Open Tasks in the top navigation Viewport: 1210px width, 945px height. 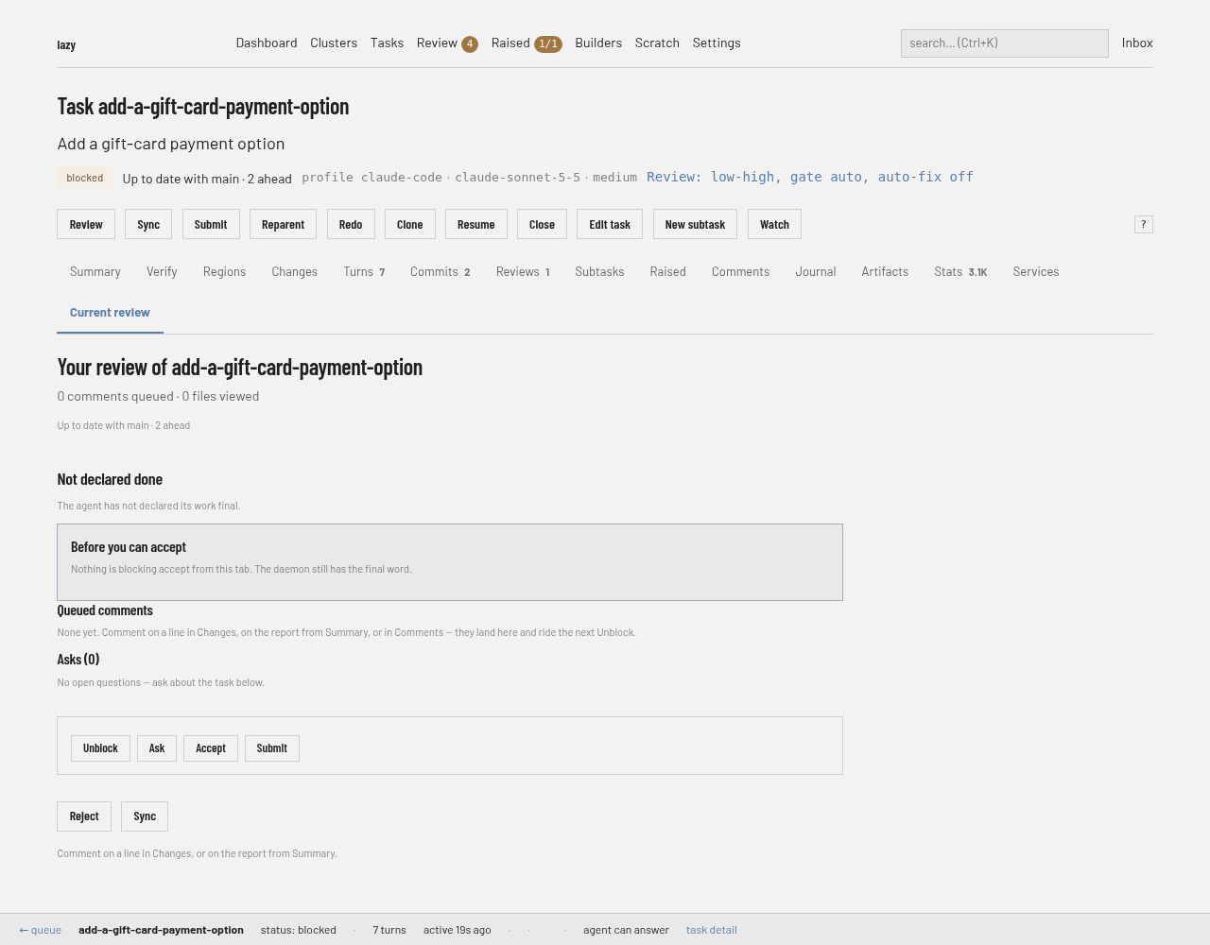pos(387,43)
